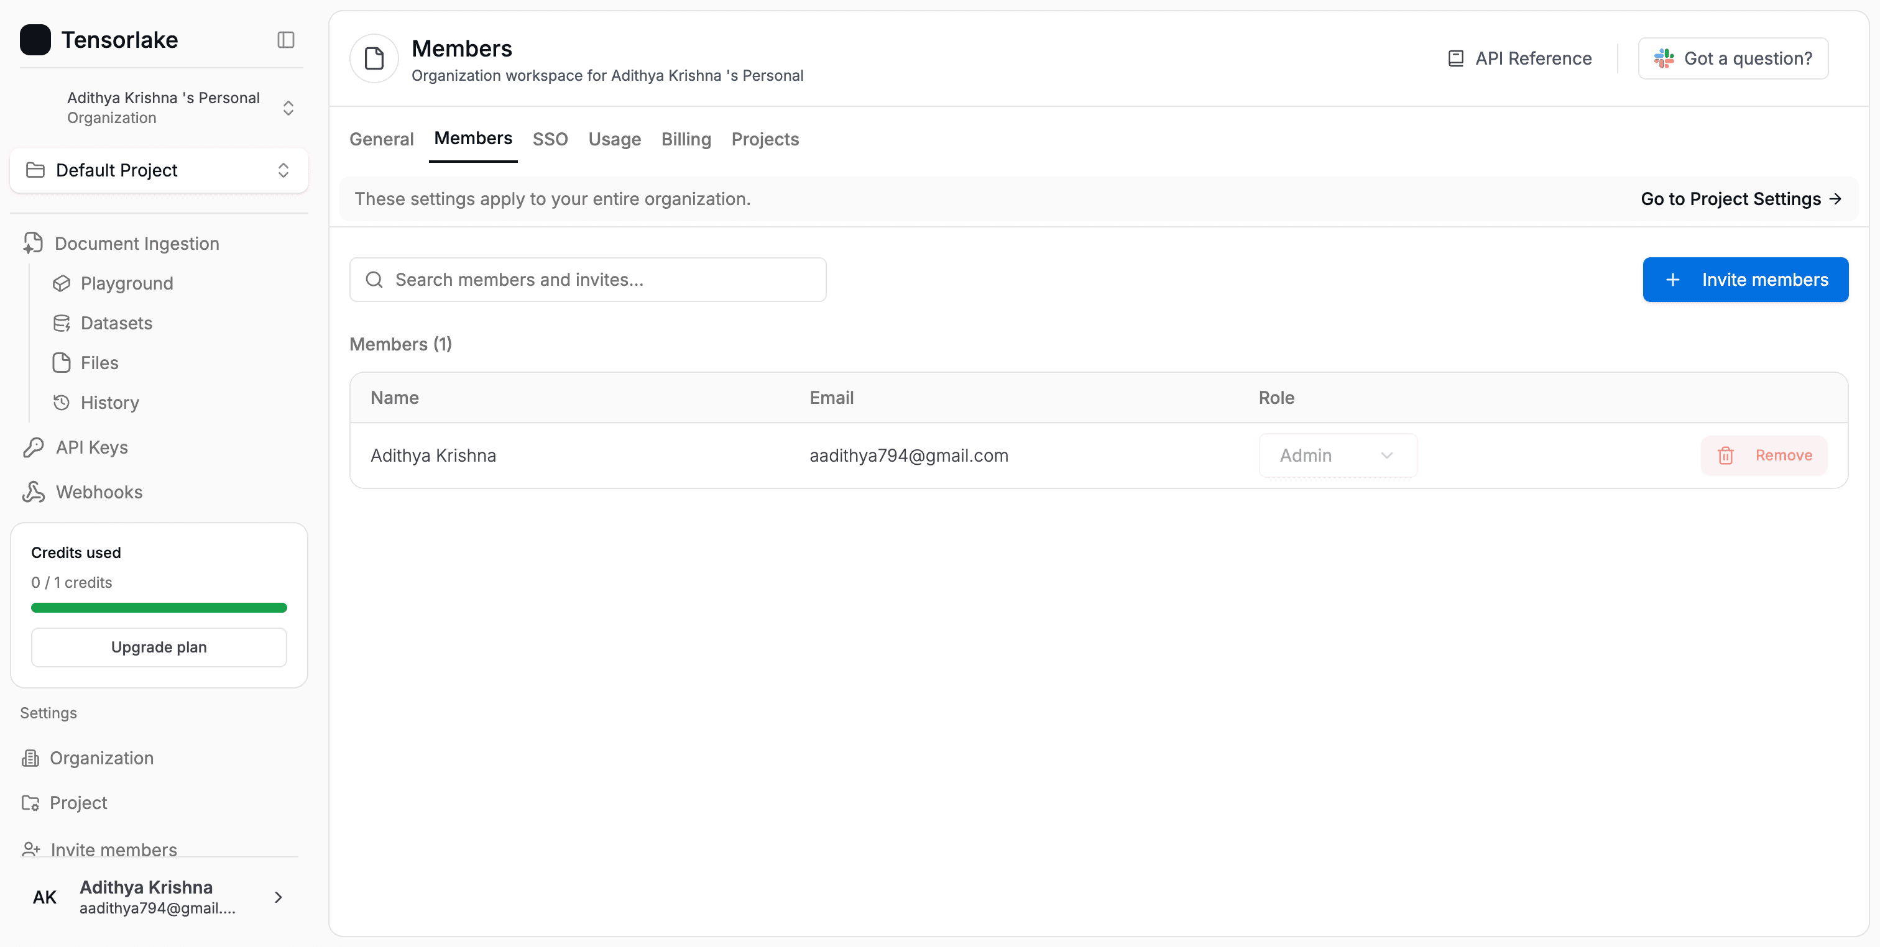This screenshot has height=947, width=1880.
Task: Click the API Reference book icon
Action: pyautogui.click(x=1456, y=58)
